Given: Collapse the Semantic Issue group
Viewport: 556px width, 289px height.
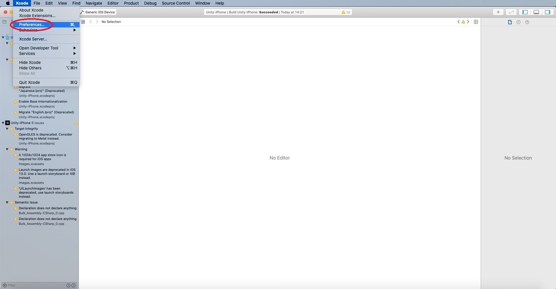Looking at the screenshot, I should point(7,203).
